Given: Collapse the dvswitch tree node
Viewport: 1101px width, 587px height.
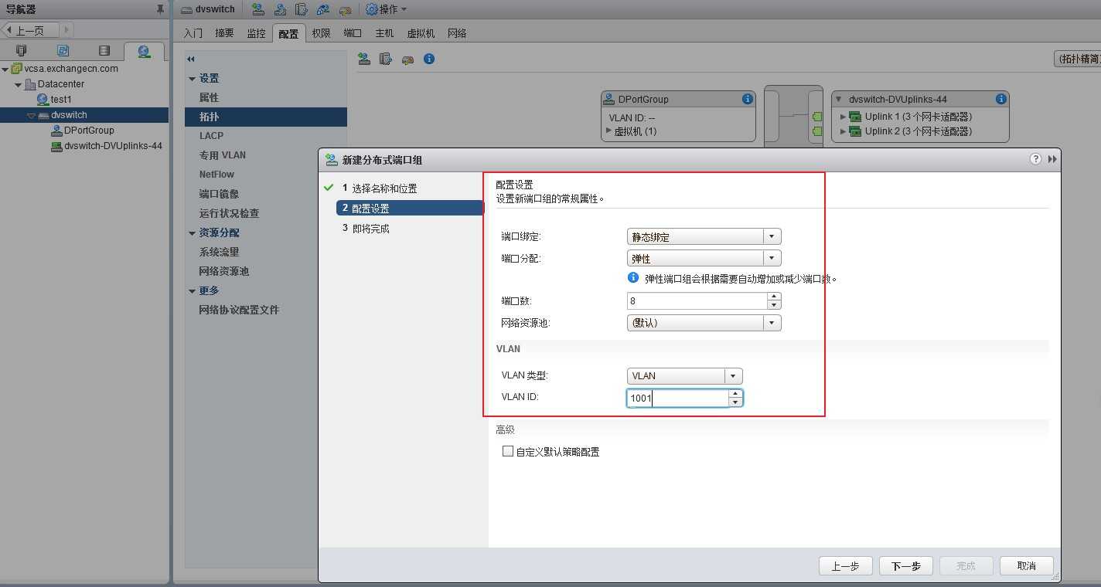Looking at the screenshot, I should (x=31, y=115).
